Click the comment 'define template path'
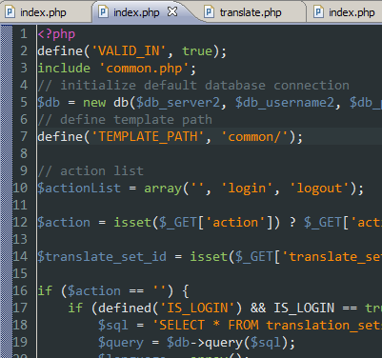 coord(136,120)
